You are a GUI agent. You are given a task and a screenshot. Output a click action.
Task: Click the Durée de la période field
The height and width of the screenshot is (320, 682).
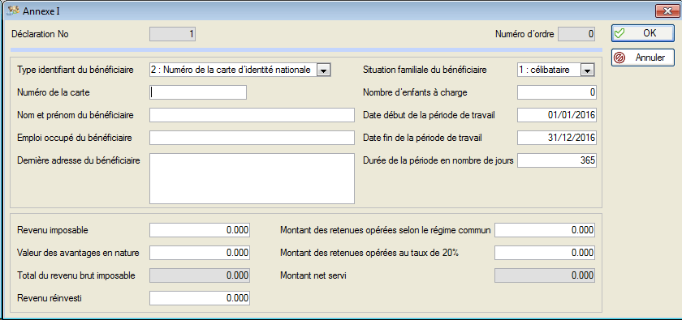pyautogui.click(x=557, y=160)
